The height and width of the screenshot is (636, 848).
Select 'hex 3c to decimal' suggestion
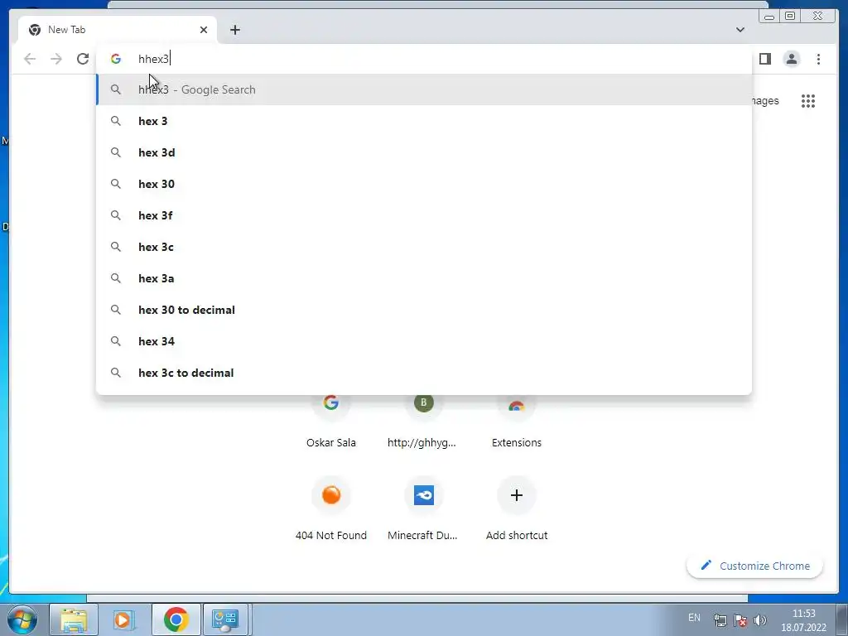coord(424,373)
